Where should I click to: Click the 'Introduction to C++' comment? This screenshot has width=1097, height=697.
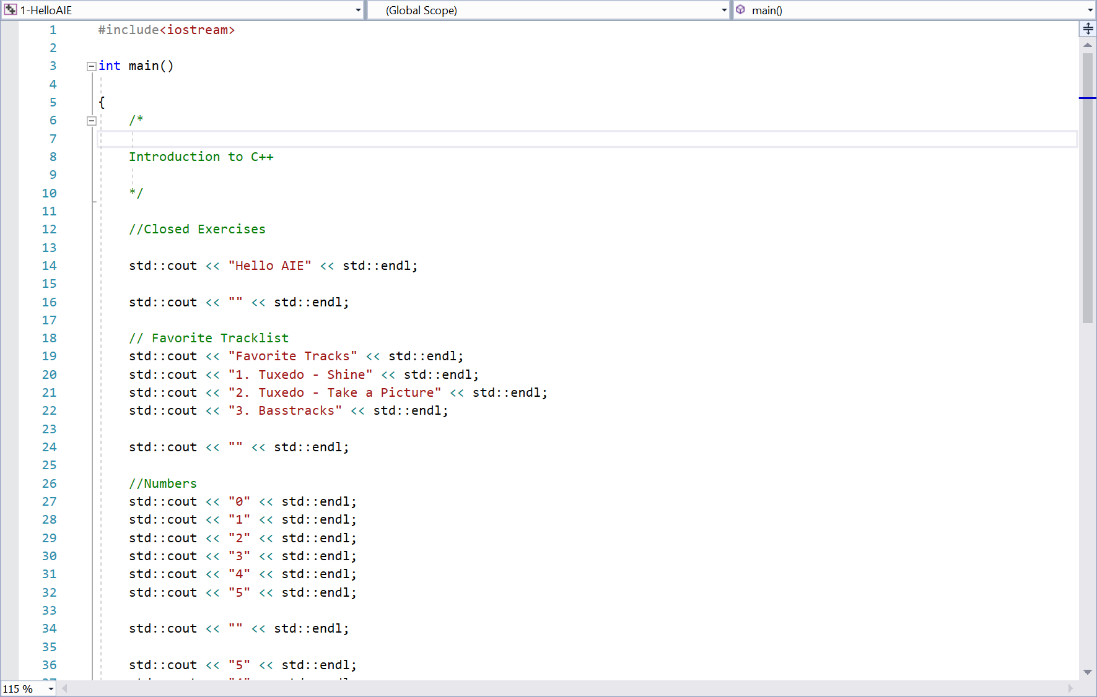click(201, 157)
